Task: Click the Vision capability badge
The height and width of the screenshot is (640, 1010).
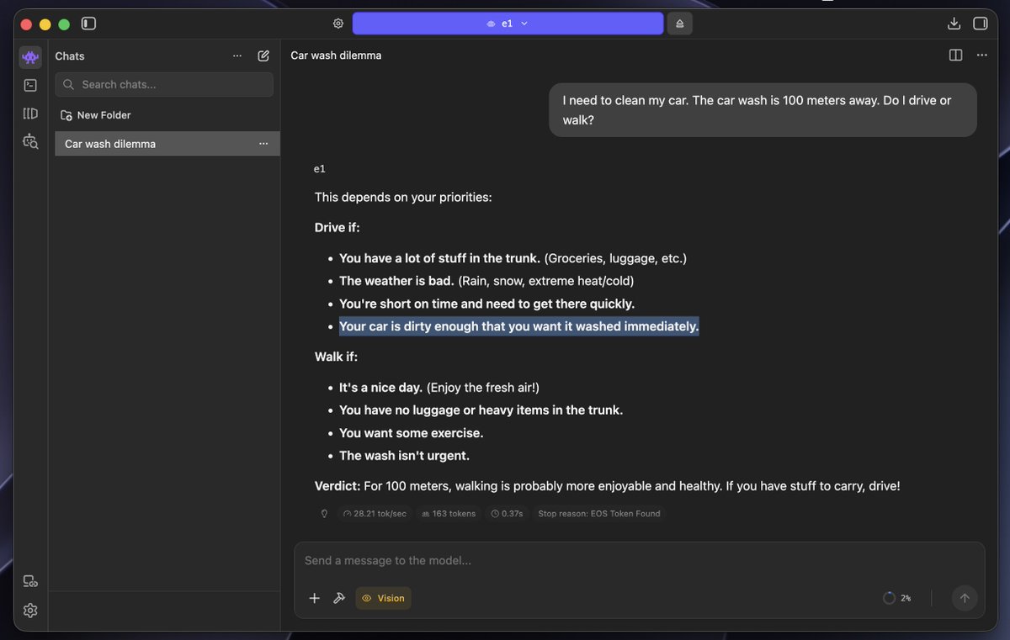Action: [x=383, y=598]
